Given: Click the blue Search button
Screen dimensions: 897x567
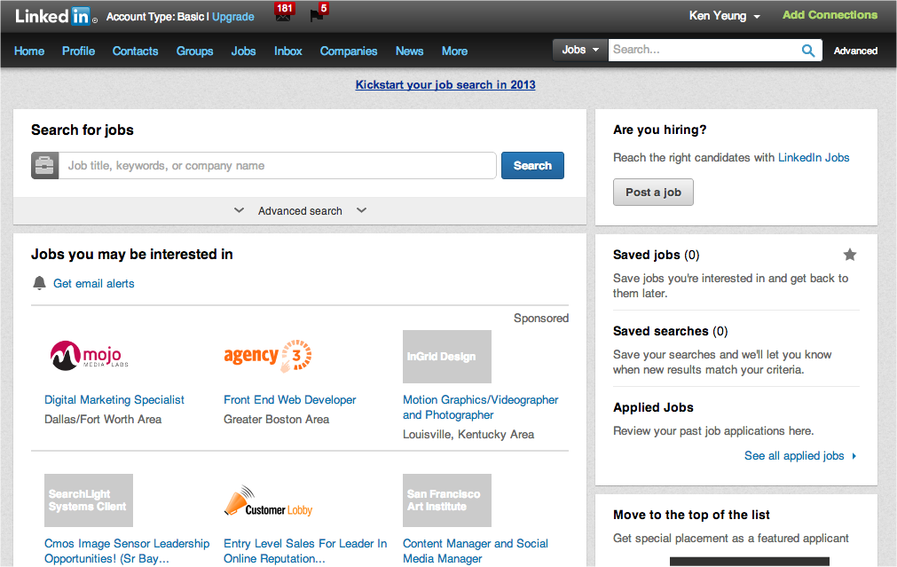Looking at the screenshot, I should (532, 165).
